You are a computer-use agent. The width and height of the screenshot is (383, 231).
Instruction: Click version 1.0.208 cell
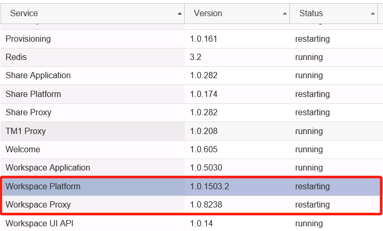click(203, 131)
